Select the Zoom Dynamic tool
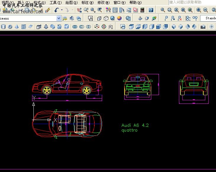The width and height of the screenshot is (216, 172). (170, 10)
